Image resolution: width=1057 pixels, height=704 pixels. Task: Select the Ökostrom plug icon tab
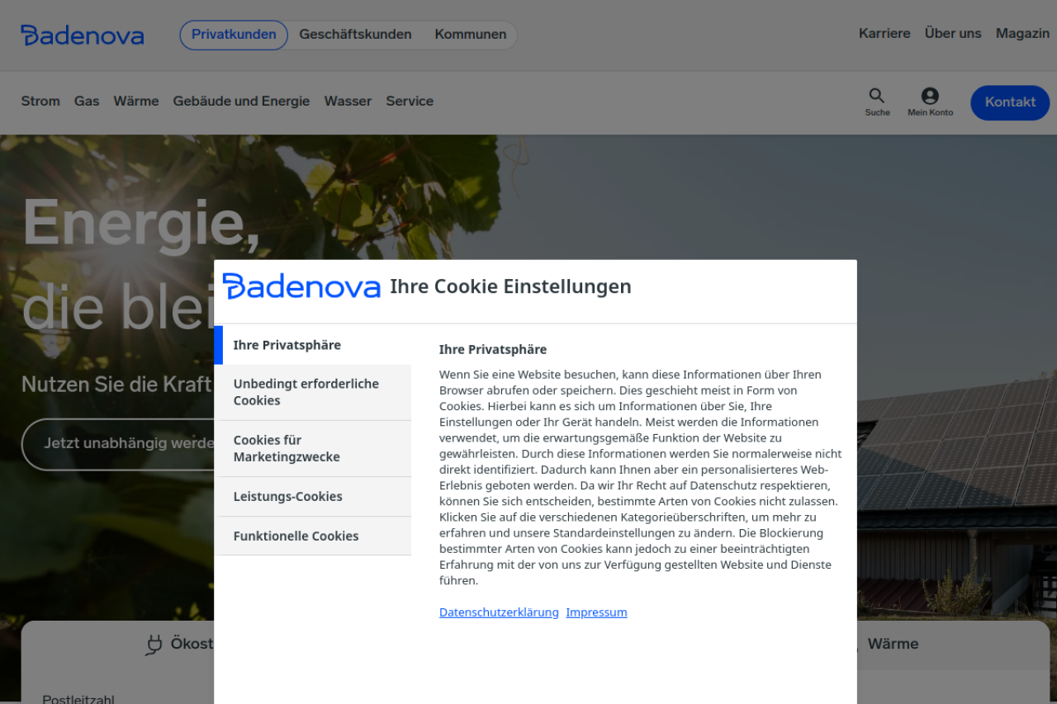click(x=154, y=645)
